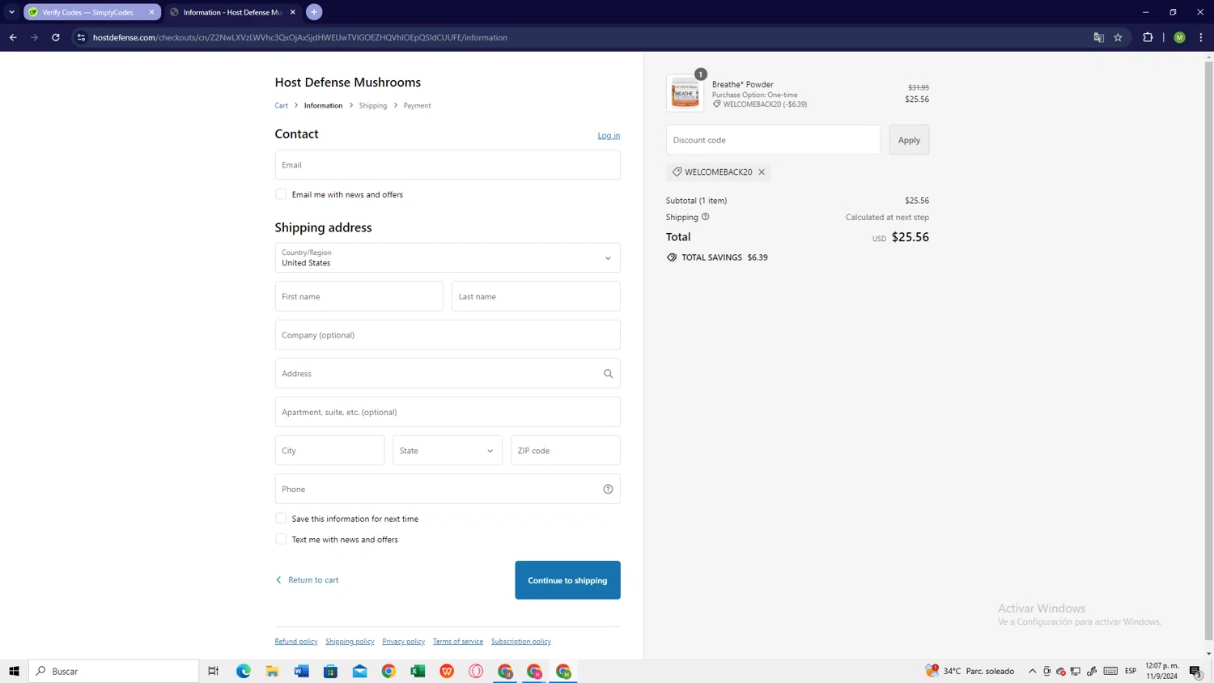Image resolution: width=1214 pixels, height=683 pixels.
Task: Open the State dropdown
Action: (448, 451)
